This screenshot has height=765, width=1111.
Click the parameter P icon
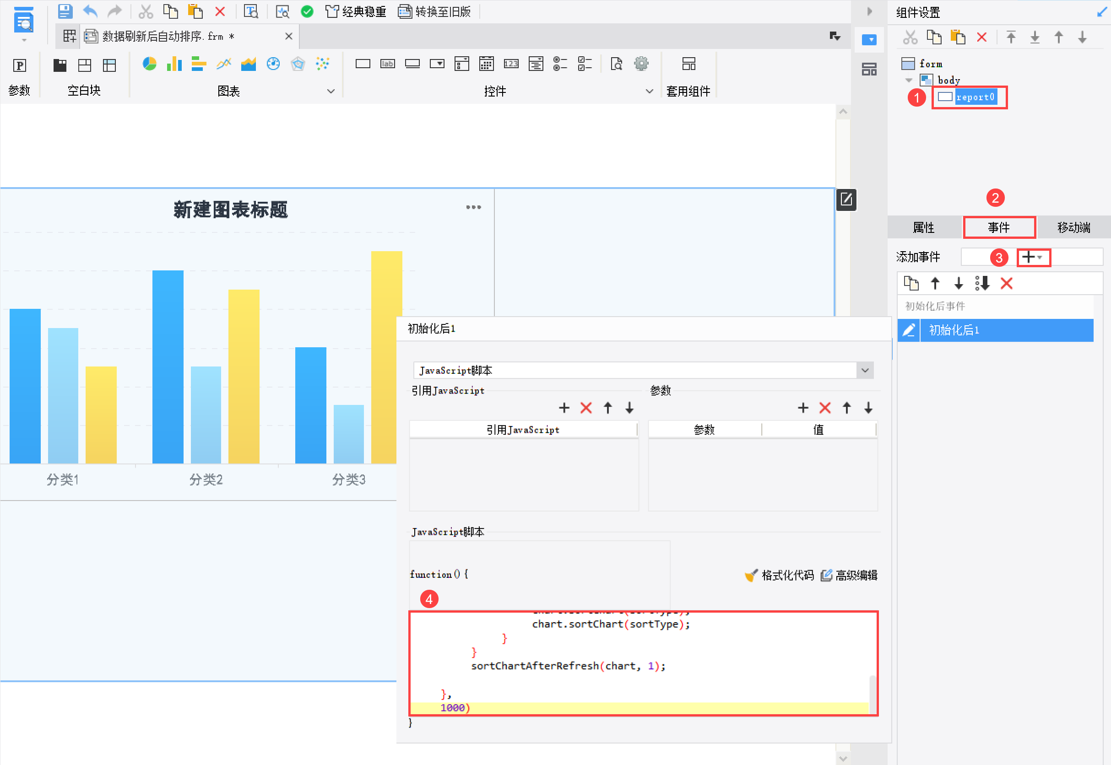[x=20, y=65]
